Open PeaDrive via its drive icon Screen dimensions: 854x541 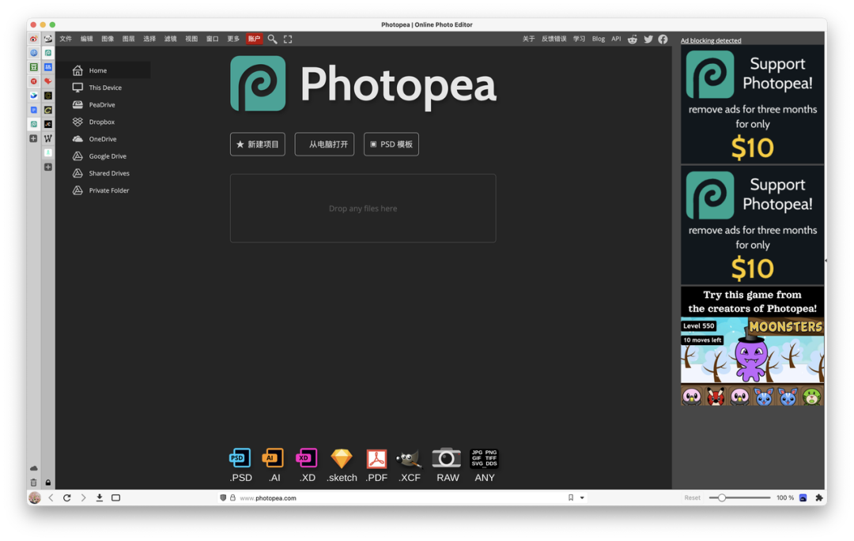click(77, 104)
